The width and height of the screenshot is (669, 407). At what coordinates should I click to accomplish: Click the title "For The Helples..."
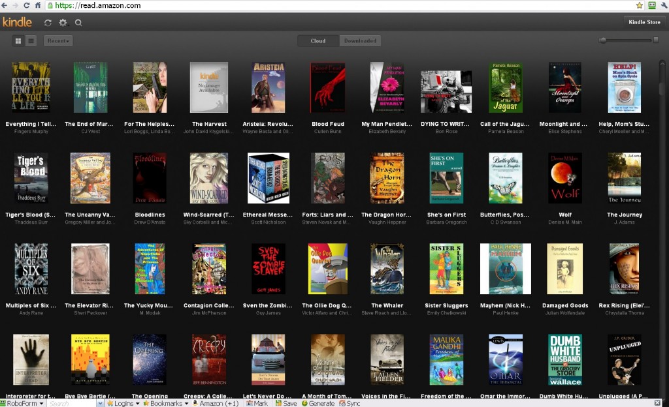(150, 124)
